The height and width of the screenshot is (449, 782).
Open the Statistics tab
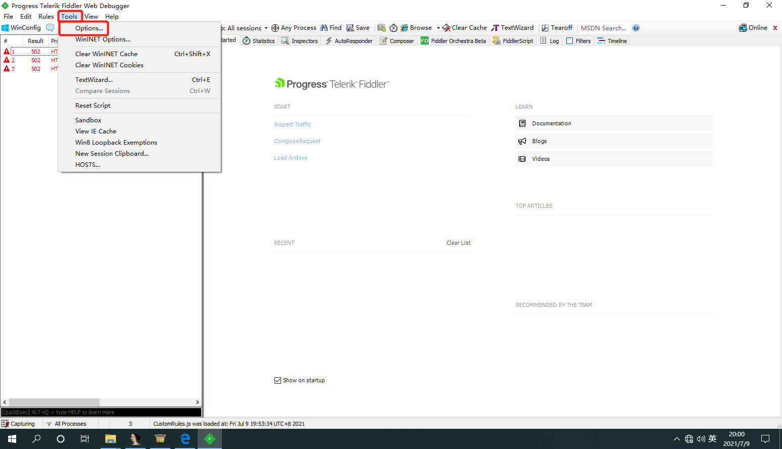259,41
